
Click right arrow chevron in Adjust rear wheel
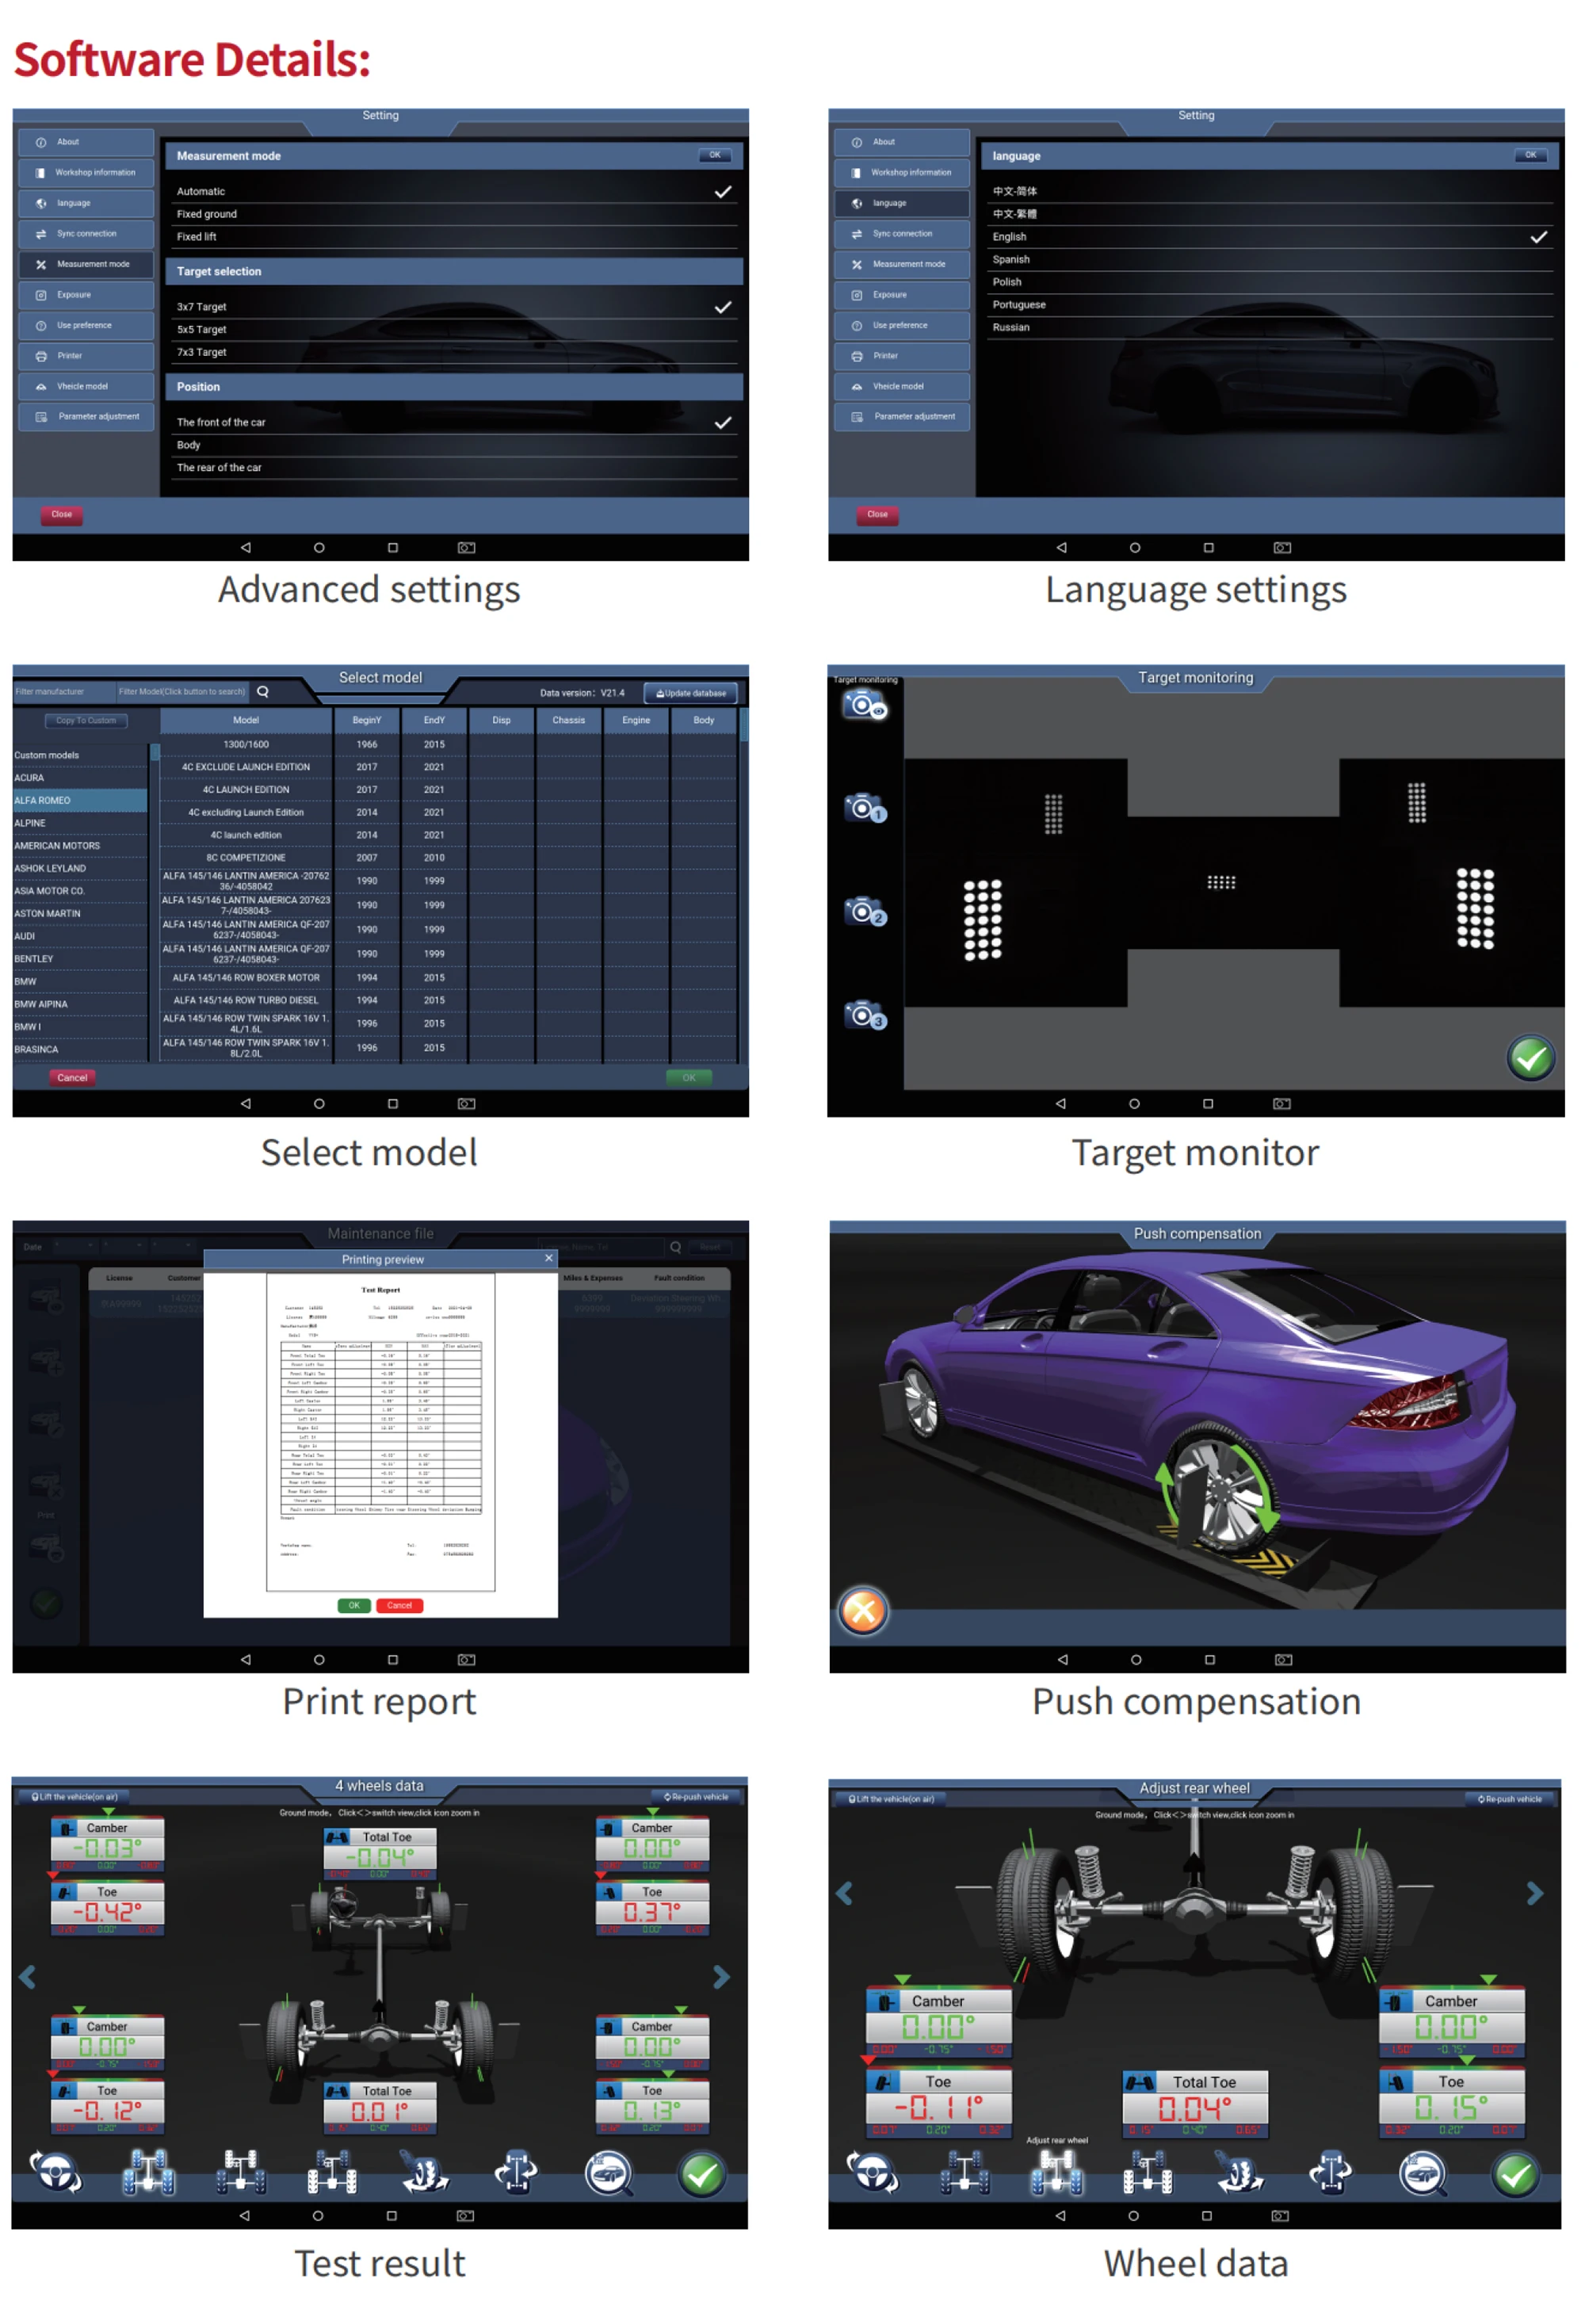point(1534,1893)
